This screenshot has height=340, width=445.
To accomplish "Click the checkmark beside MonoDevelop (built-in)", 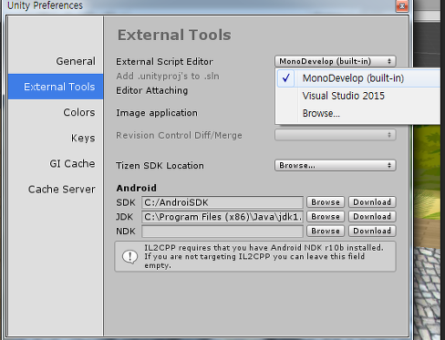I will coord(285,78).
